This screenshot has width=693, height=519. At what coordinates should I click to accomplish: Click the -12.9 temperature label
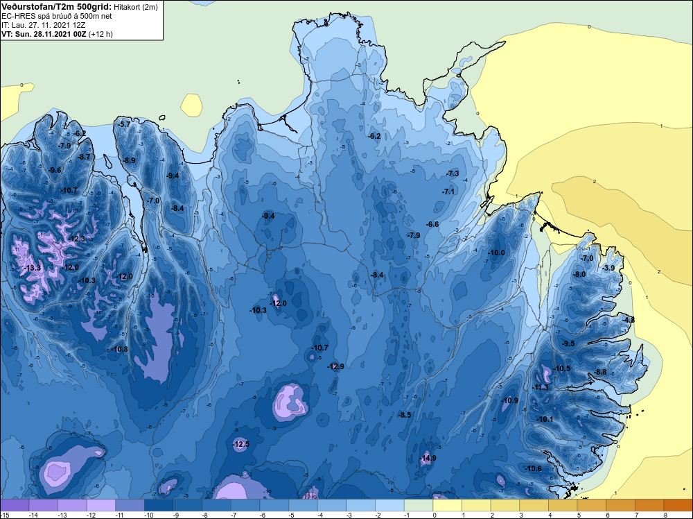click(x=335, y=366)
